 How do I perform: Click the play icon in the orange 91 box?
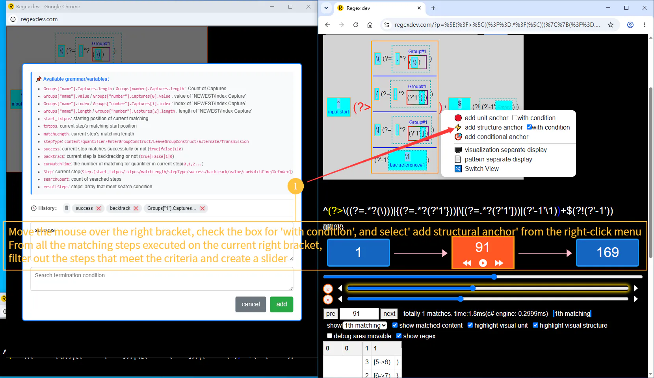coord(483,263)
